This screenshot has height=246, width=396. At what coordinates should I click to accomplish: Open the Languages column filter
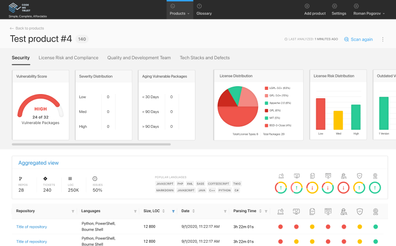coord(136,211)
